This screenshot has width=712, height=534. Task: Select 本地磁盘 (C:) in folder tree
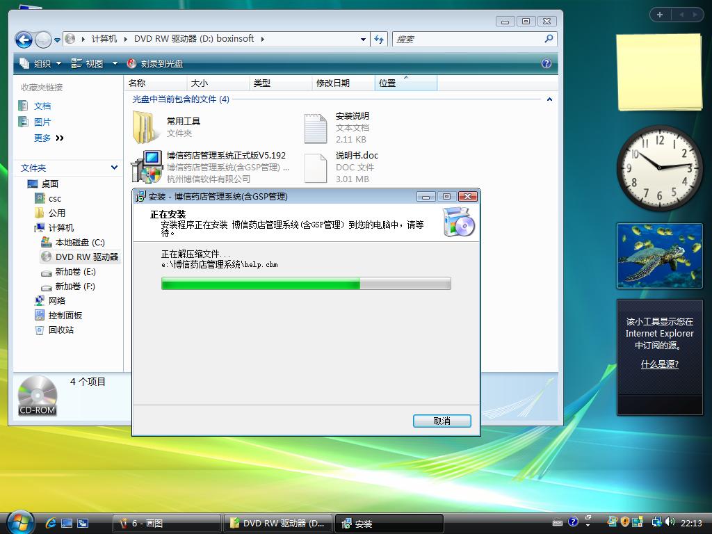(79, 242)
